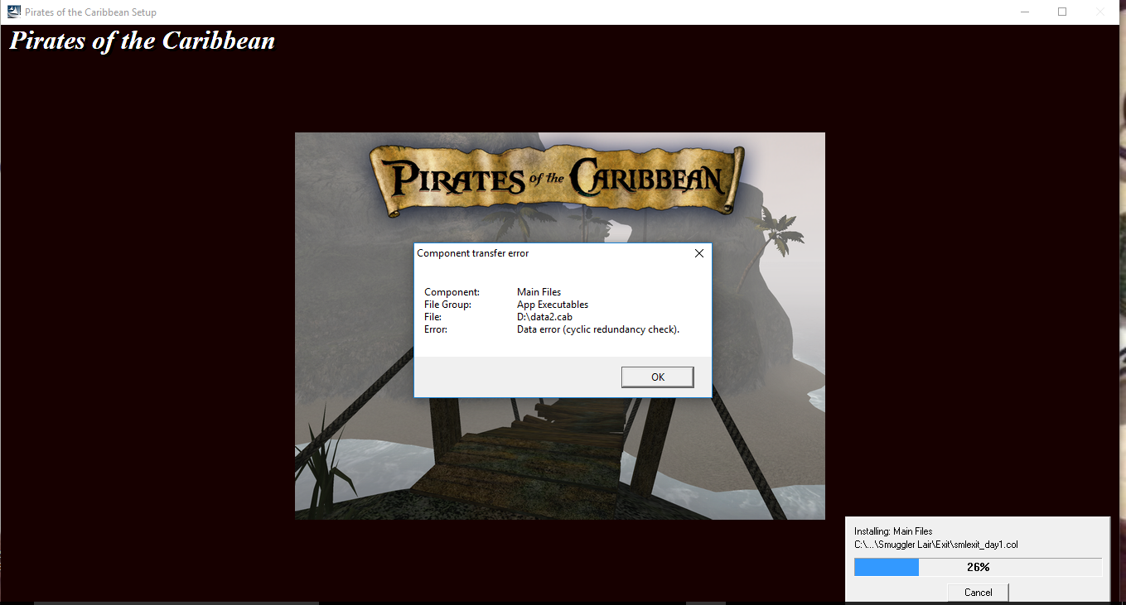Close the Component transfer error dialog

[698, 253]
